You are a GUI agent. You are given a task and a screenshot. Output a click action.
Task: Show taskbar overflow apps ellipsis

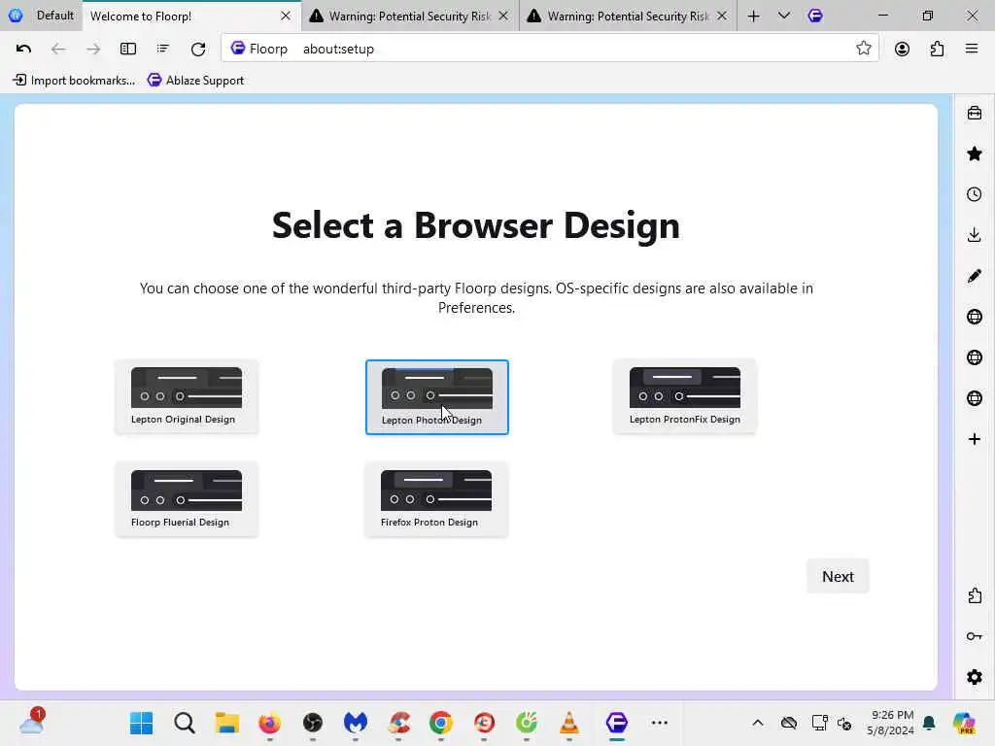pos(660,723)
